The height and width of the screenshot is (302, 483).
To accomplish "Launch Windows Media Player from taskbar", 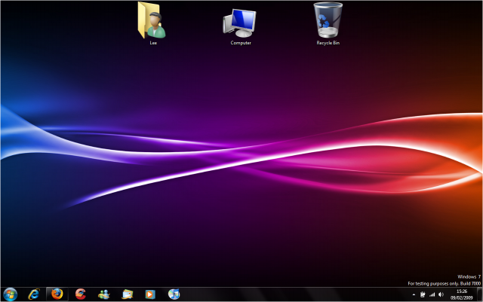I will click(x=150, y=294).
